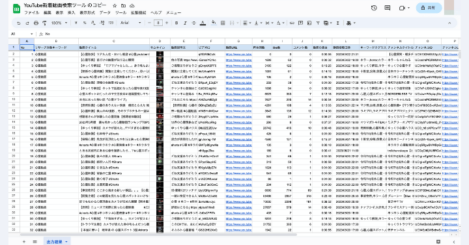This screenshot has width=469, height=245.
Task: Format the cell as percent
Action: 85,23
